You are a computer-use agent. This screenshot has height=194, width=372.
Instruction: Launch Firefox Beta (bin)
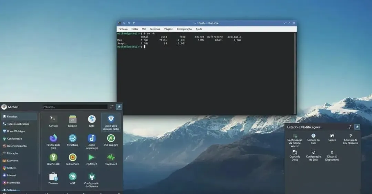(x=53, y=141)
